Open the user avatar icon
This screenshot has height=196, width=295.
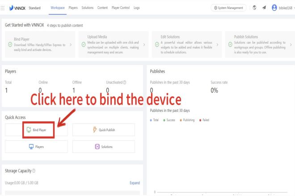(x=274, y=8)
